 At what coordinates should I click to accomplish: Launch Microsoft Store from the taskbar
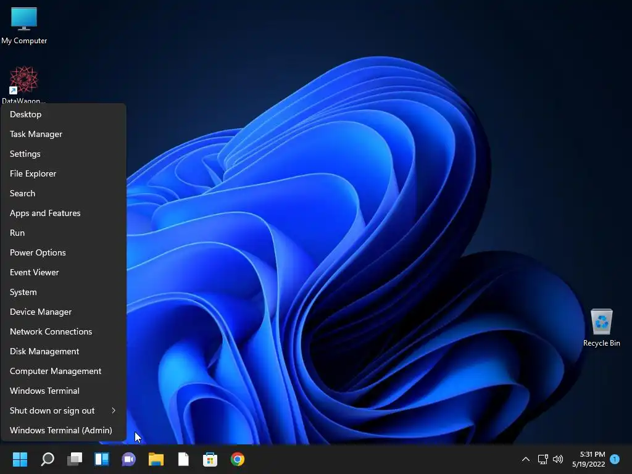pos(210,459)
